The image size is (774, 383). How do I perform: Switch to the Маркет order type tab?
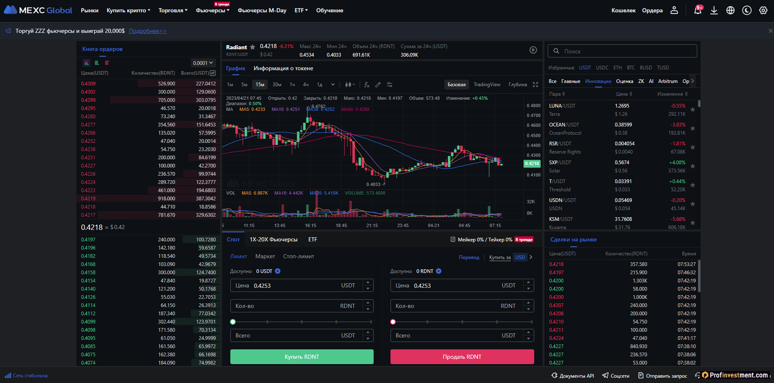(x=265, y=256)
